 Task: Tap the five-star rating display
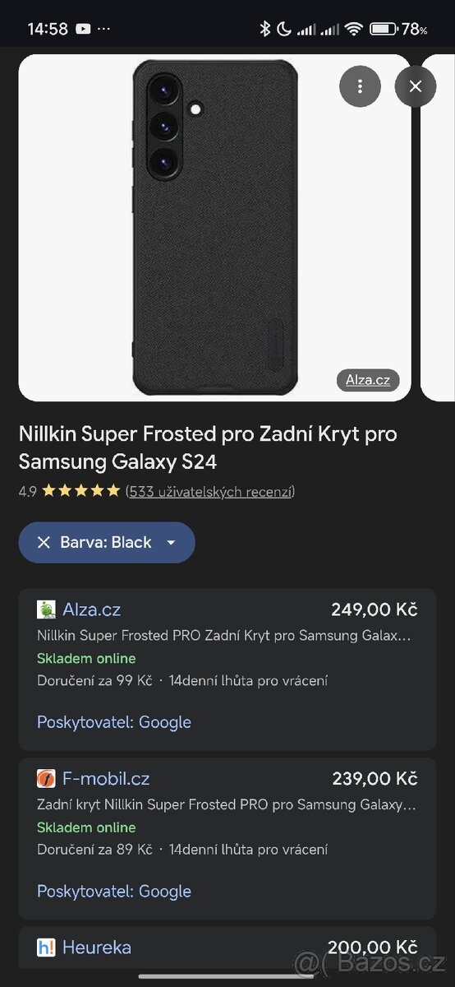80,491
